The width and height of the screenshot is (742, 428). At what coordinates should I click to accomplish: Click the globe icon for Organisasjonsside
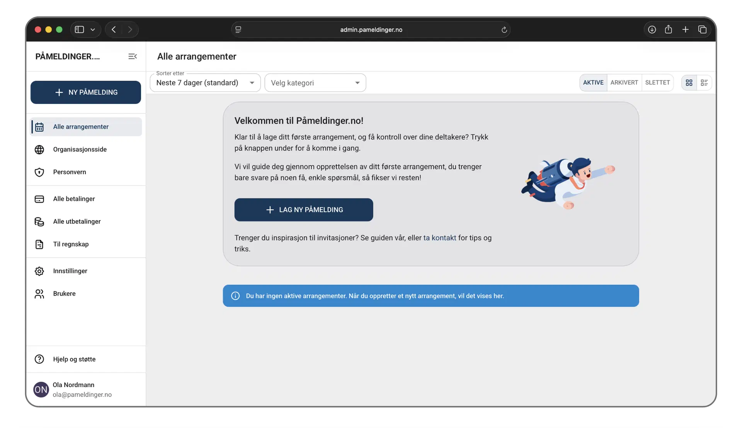(39, 149)
